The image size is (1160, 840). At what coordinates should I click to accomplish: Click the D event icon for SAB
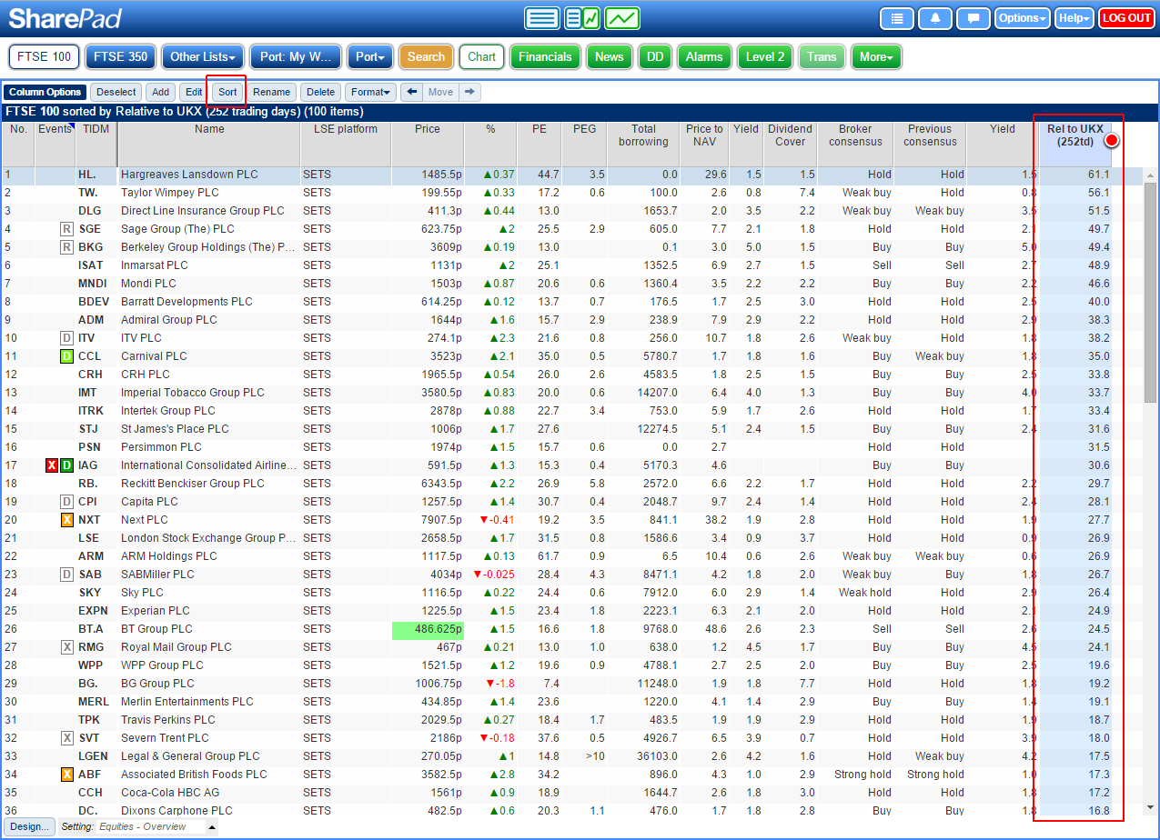pyautogui.click(x=66, y=575)
